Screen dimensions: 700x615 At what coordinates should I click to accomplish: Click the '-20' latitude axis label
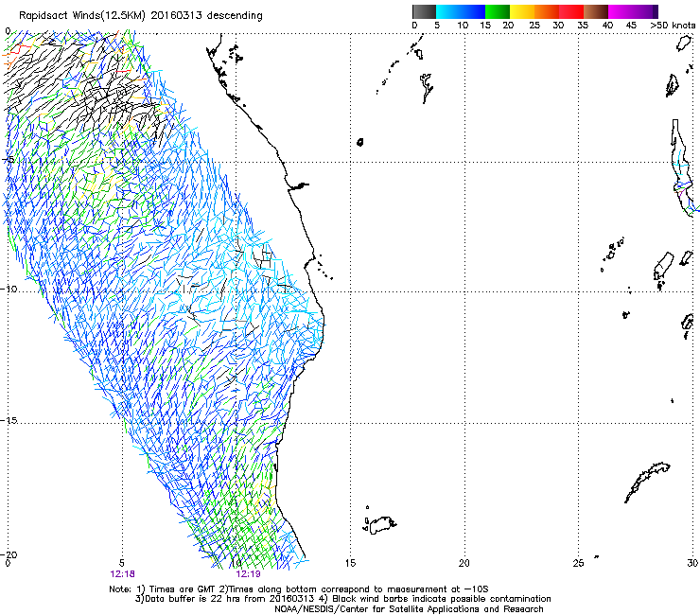[x=9, y=554]
